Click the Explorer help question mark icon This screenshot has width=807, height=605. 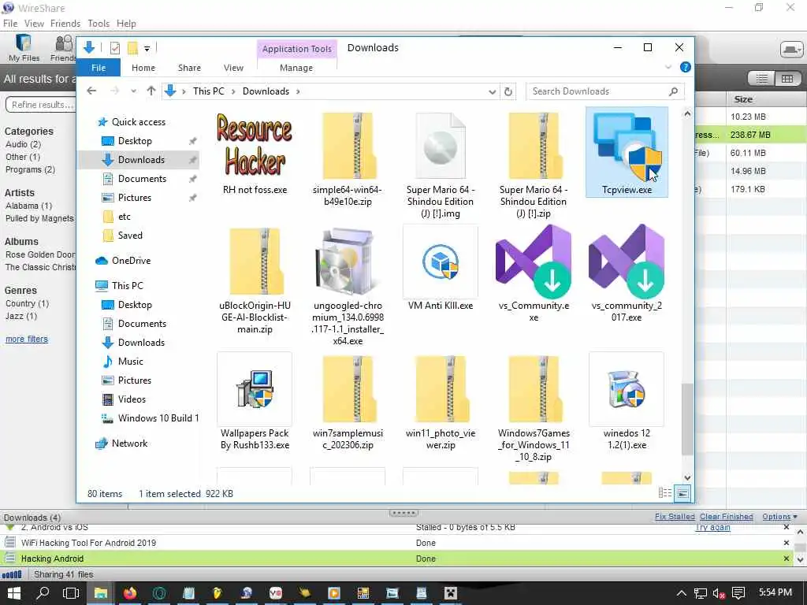[x=685, y=67]
